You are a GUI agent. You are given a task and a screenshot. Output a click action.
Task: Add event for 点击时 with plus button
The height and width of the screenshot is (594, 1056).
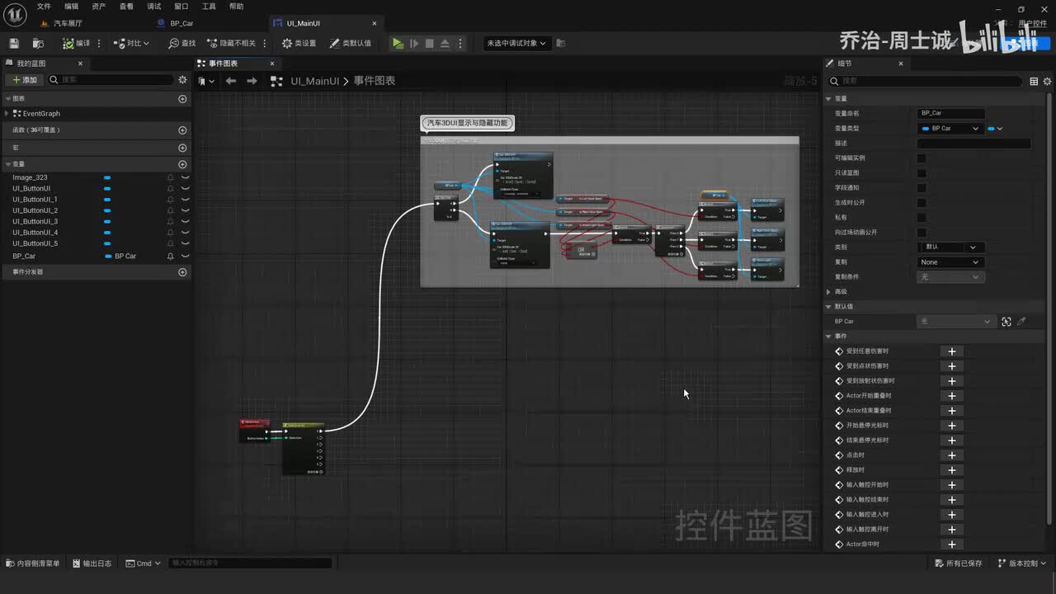[951, 455]
